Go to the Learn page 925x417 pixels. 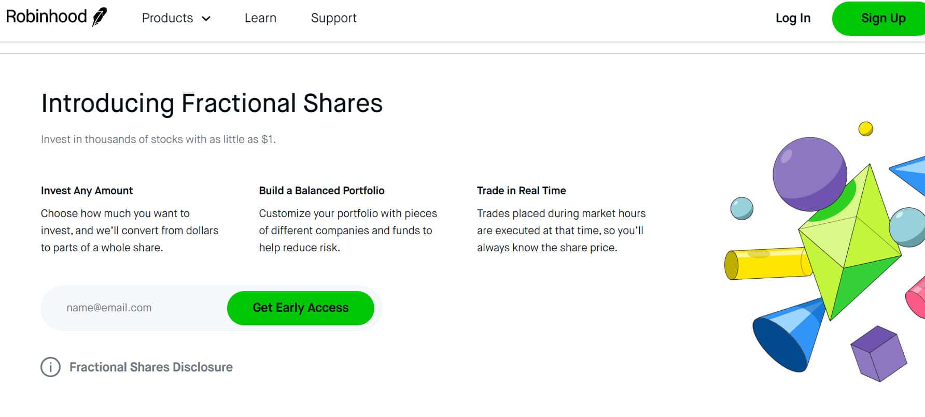click(260, 18)
